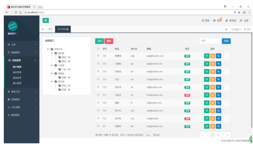Check the row 134 checkbox

point(98,71)
